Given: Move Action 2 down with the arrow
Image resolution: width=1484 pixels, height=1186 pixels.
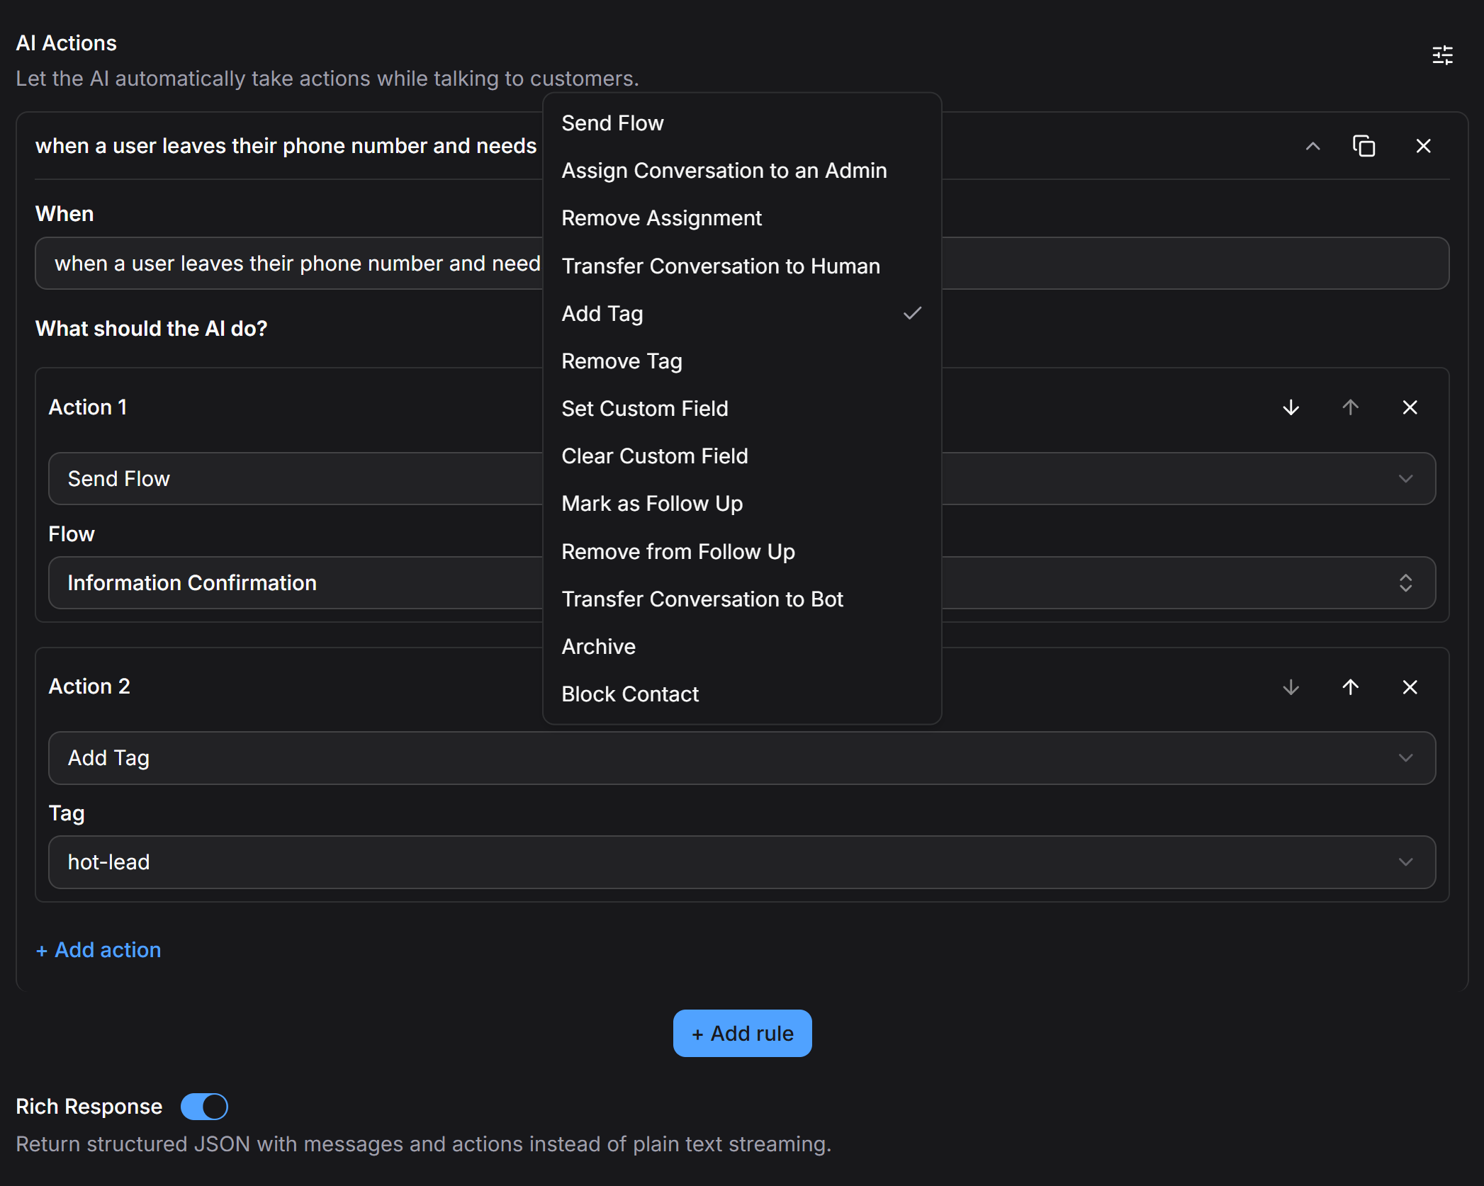Looking at the screenshot, I should pyautogui.click(x=1291, y=687).
